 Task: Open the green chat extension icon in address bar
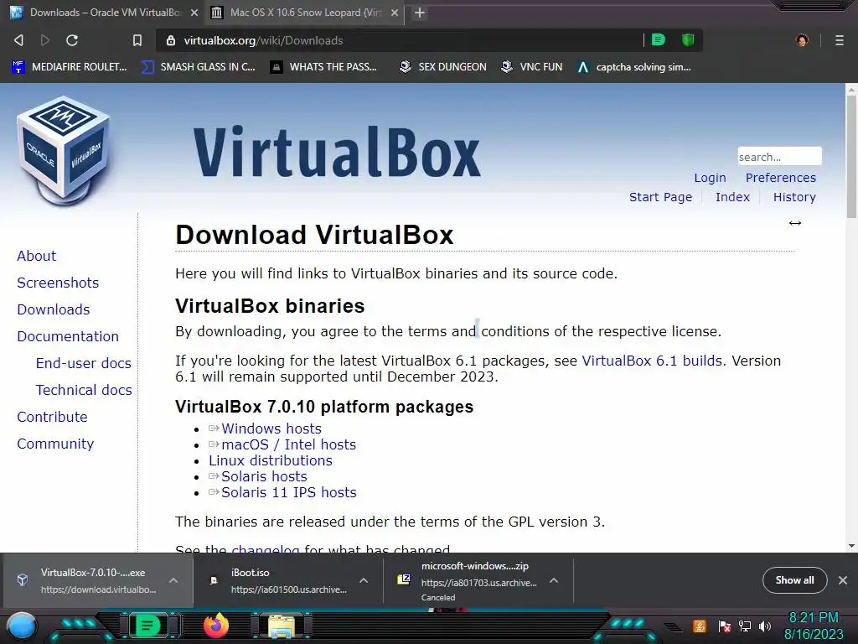tap(659, 39)
